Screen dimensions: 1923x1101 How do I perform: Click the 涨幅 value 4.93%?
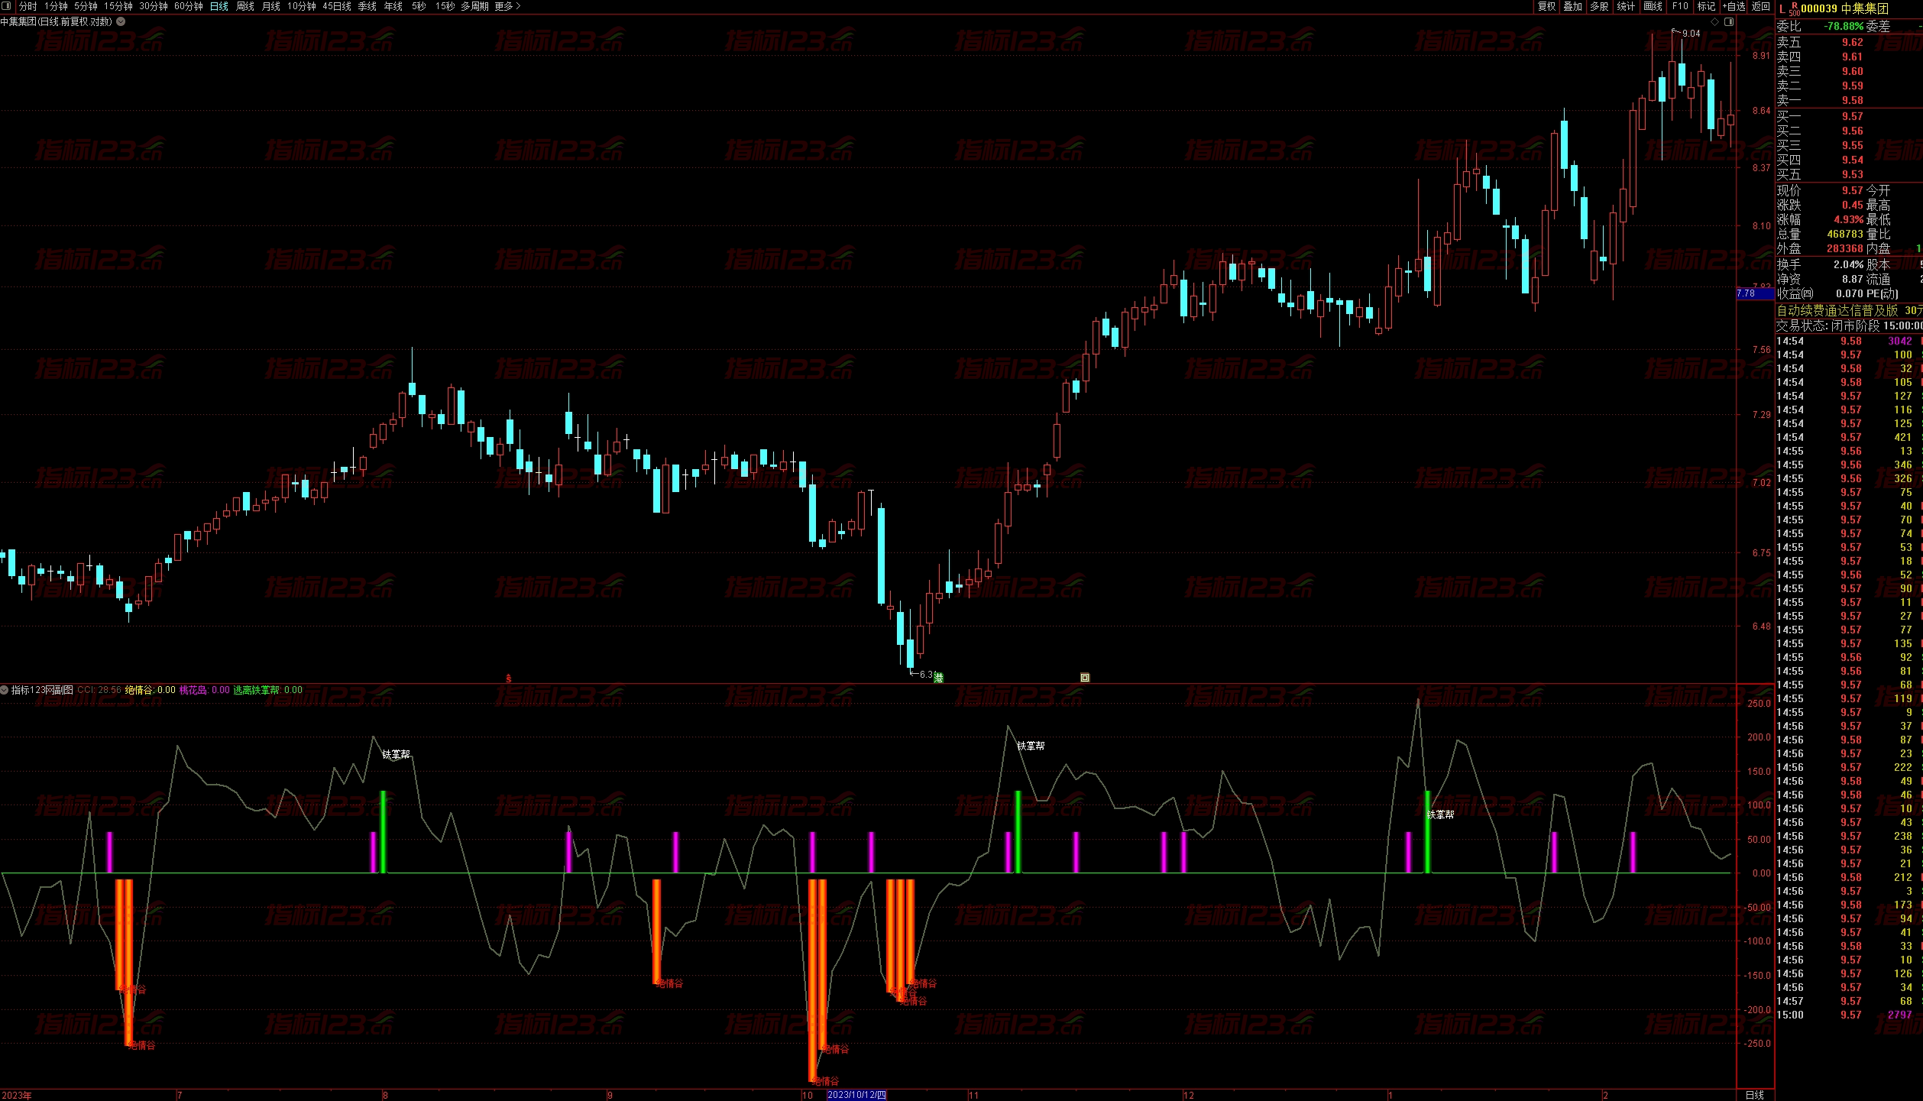(x=1848, y=219)
